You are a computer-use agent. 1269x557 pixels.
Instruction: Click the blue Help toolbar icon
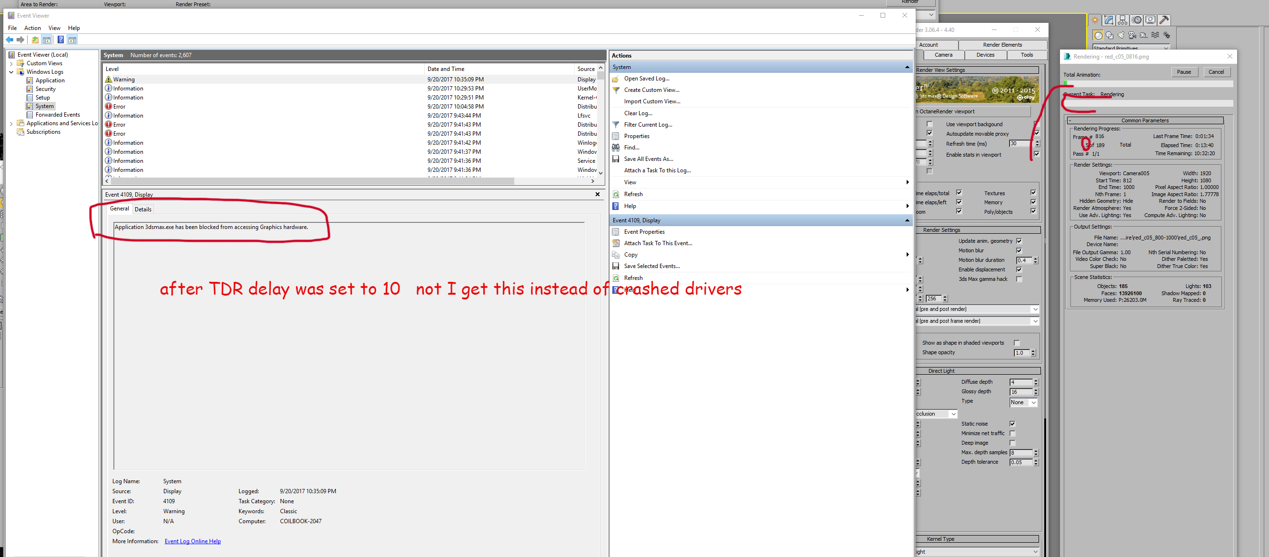(60, 40)
